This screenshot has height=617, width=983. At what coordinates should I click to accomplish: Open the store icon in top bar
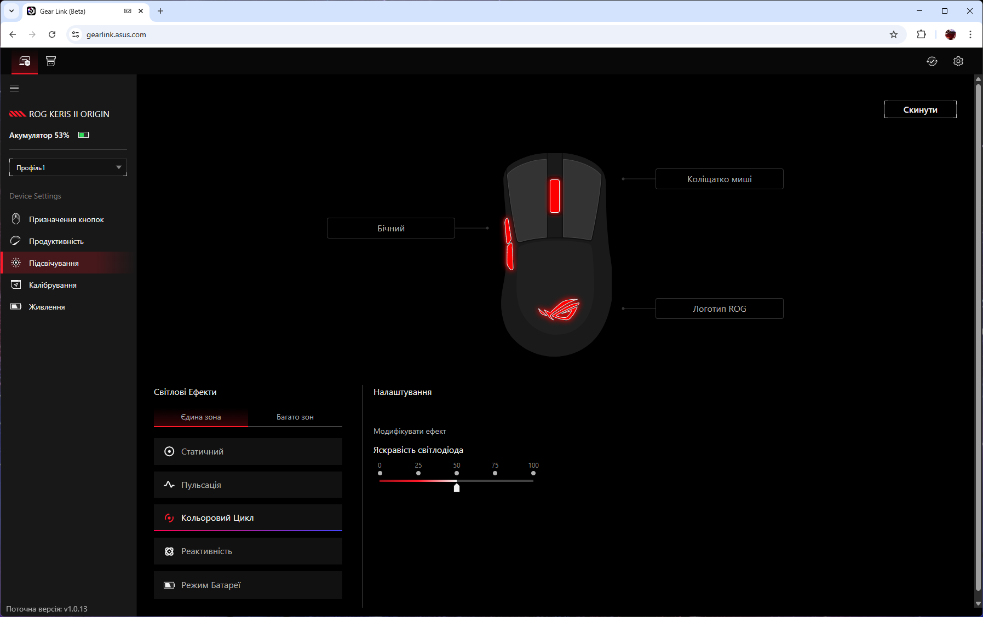point(51,61)
